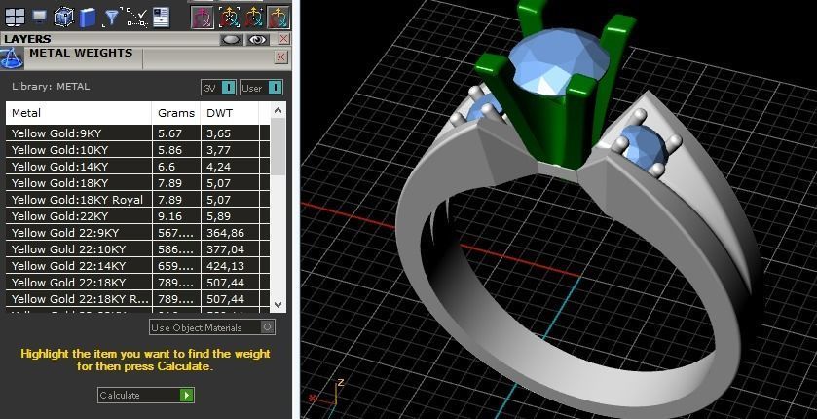Click the DWT column header
This screenshot has height=419, width=817.
click(x=229, y=113)
